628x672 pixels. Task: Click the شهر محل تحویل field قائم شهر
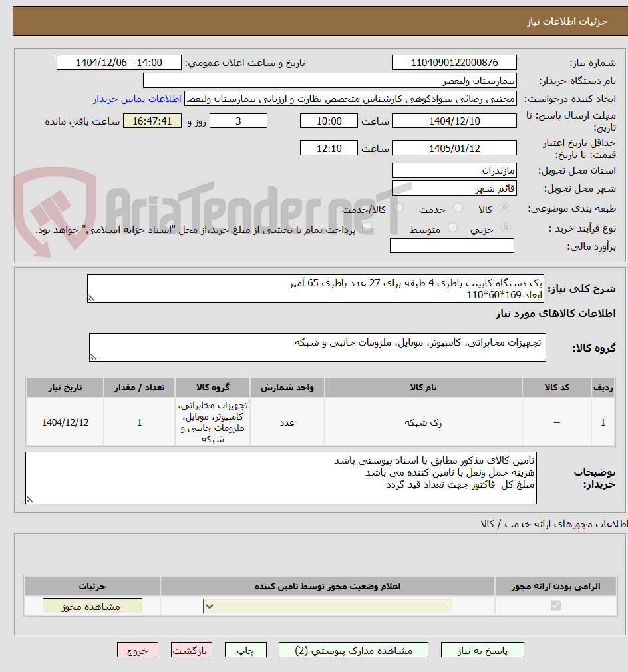pos(454,188)
